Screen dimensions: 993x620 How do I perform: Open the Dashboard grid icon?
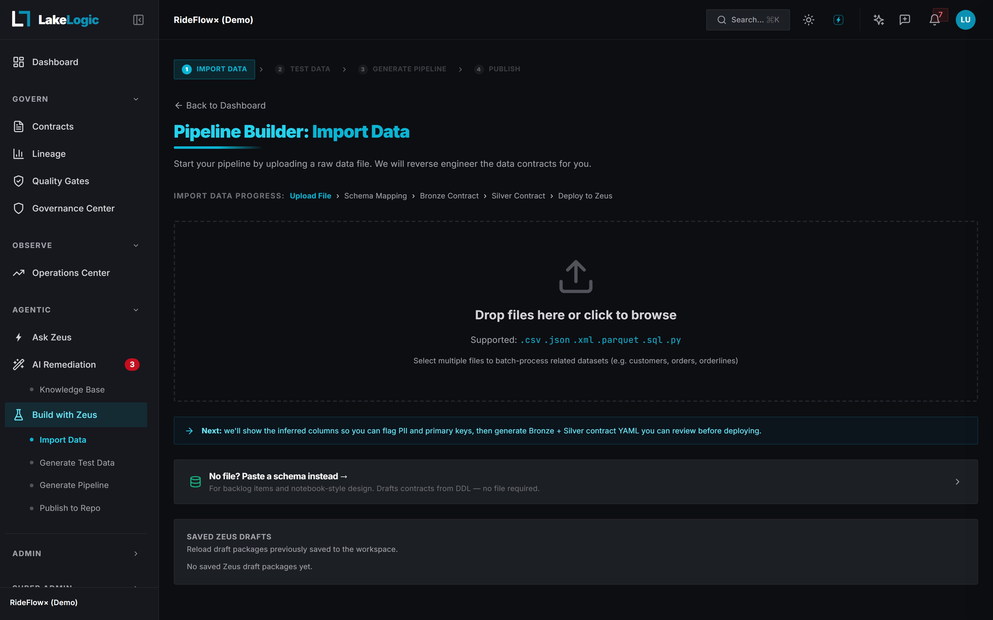(19, 62)
